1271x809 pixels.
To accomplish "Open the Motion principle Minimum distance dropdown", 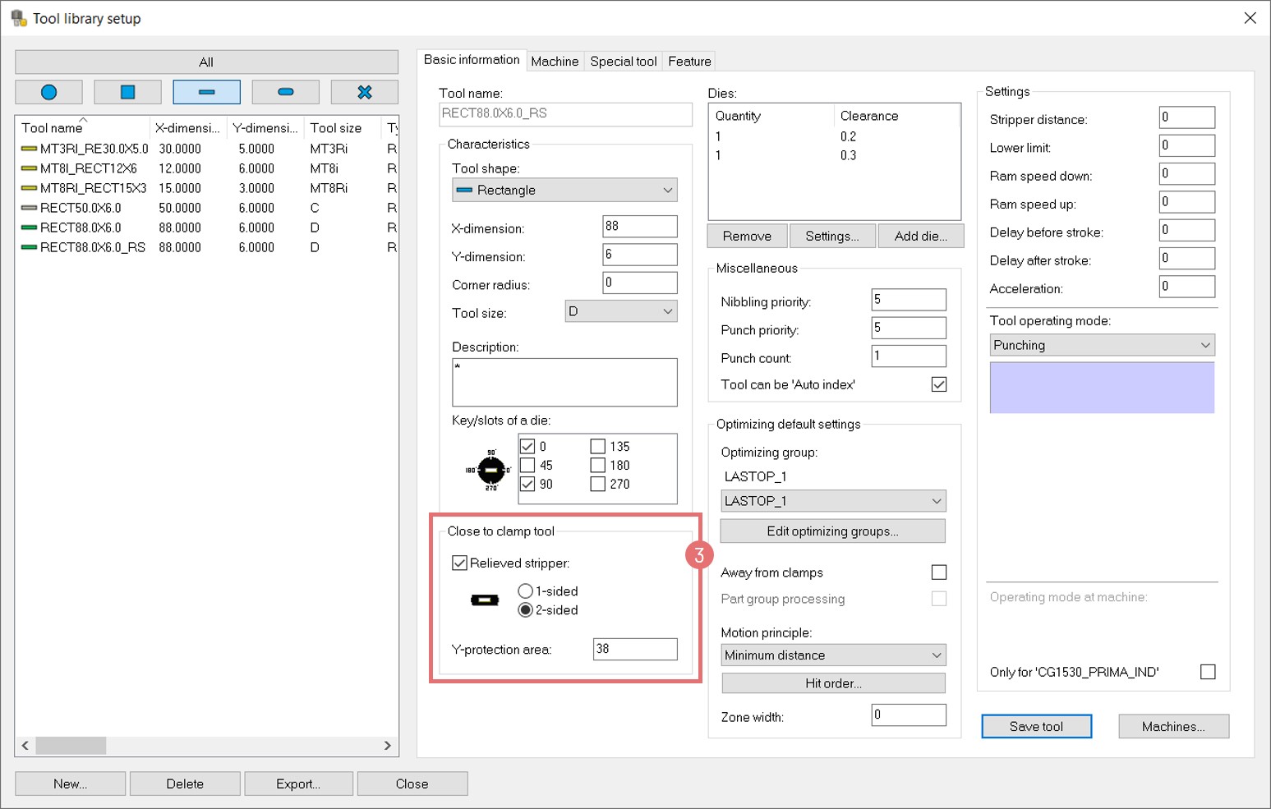I will (x=833, y=655).
